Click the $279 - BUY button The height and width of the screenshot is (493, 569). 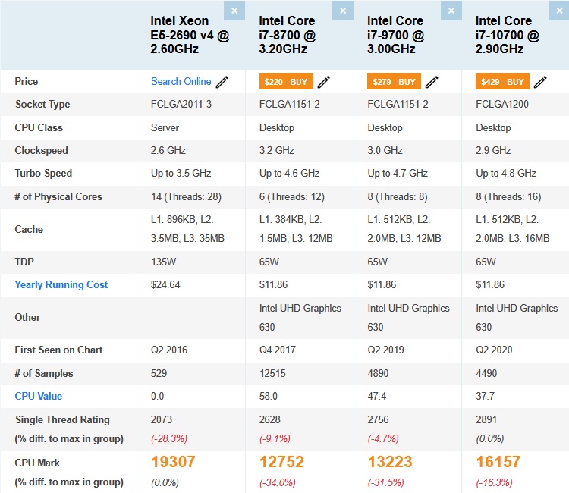coord(394,82)
